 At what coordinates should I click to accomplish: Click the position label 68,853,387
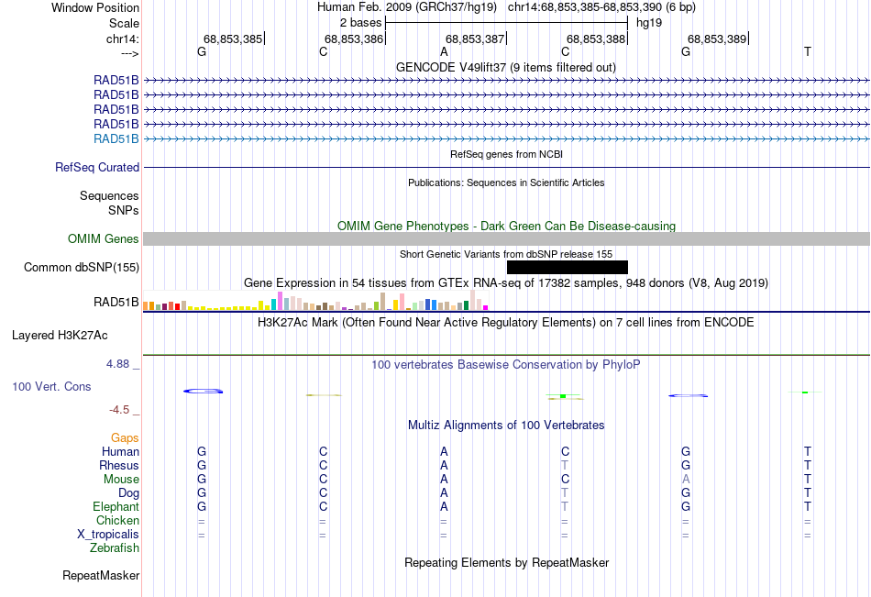[475, 39]
